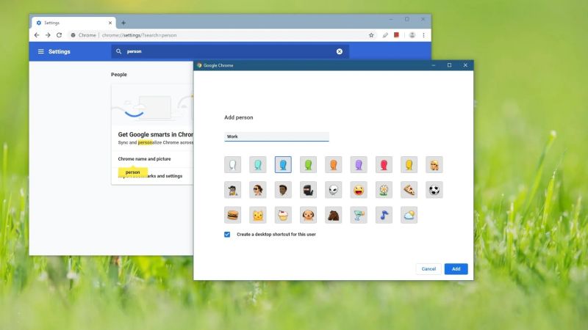Choose the teal silhouette avatar
588x330 pixels.
[x=258, y=164]
